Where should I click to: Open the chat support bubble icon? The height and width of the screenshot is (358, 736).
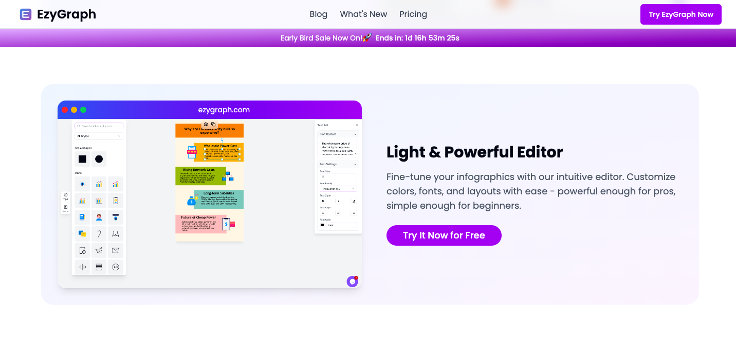click(x=352, y=281)
